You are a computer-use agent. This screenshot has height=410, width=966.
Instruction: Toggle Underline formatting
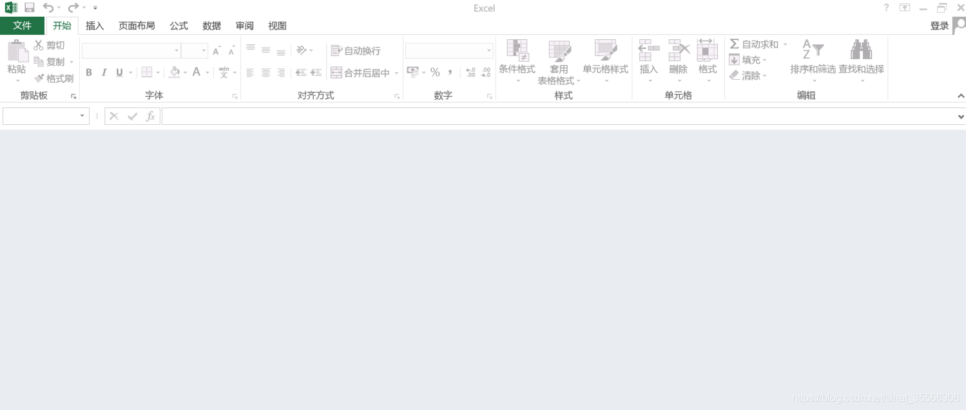coord(119,73)
